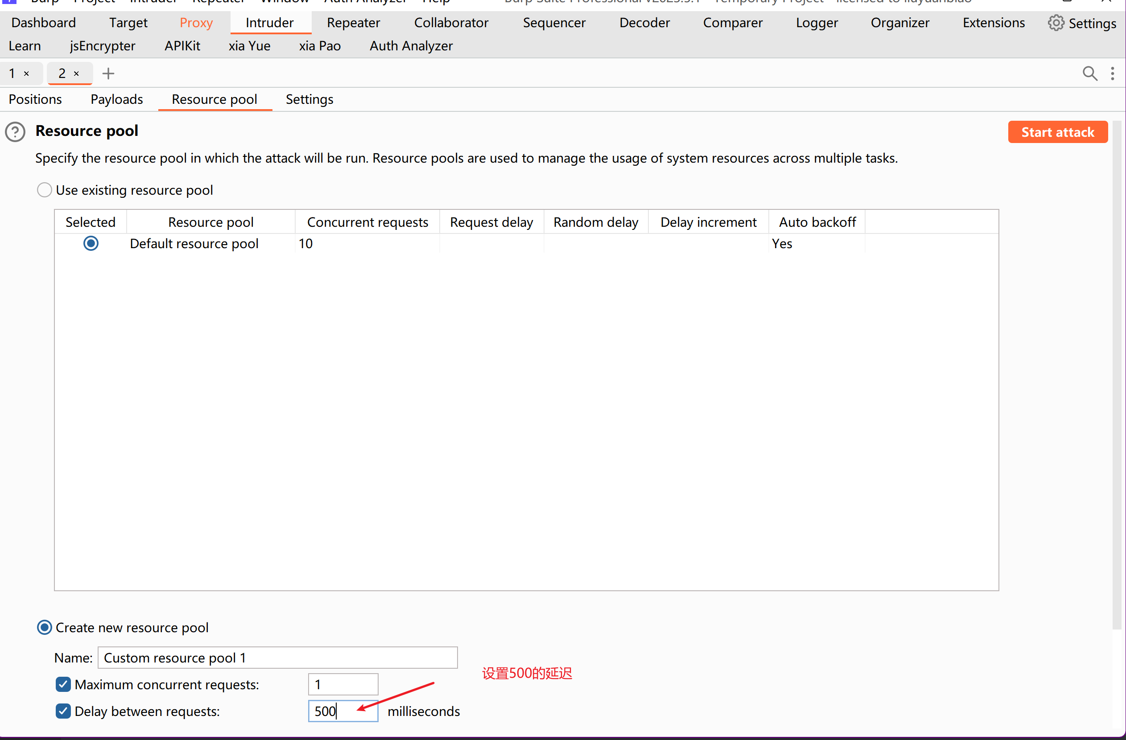Viewport: 1126px width, 740px height.
Task: Add a new Intruder tab with plus icon
Action: click(108, 73)
